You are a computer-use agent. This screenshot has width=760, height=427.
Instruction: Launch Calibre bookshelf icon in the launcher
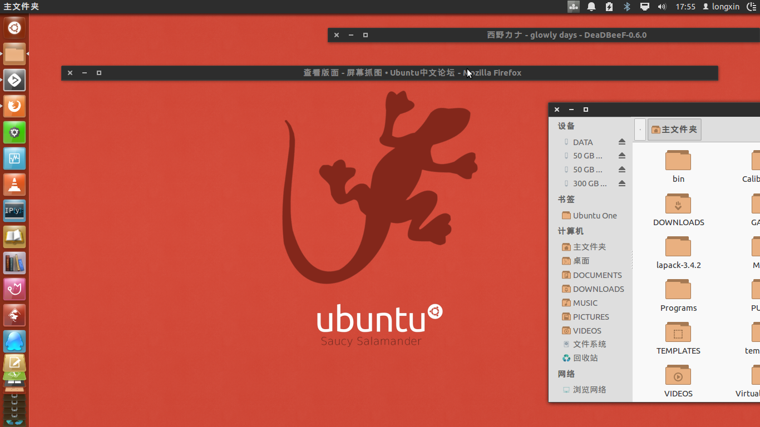click(14, 263)
